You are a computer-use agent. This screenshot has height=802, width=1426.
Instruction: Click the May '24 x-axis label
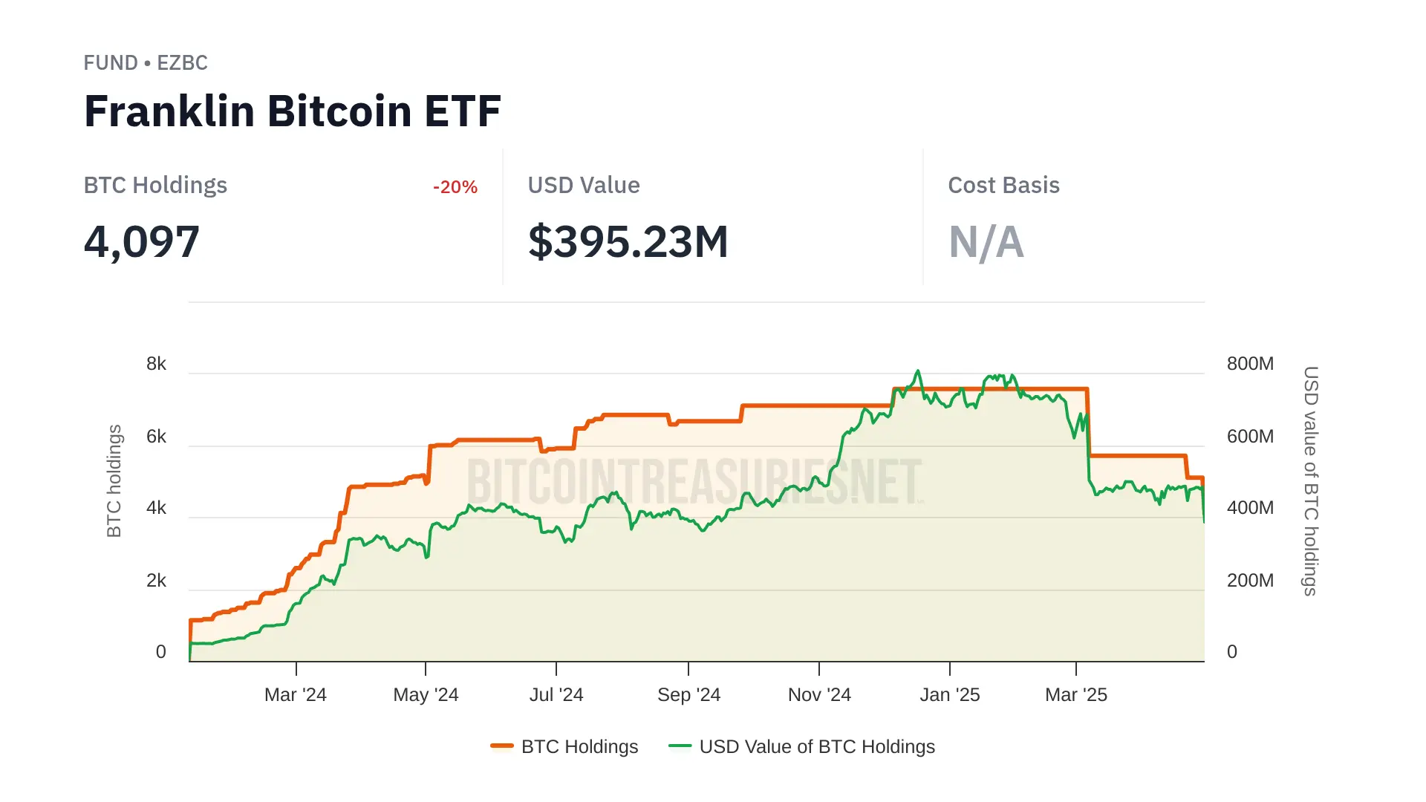click(426, 695)
